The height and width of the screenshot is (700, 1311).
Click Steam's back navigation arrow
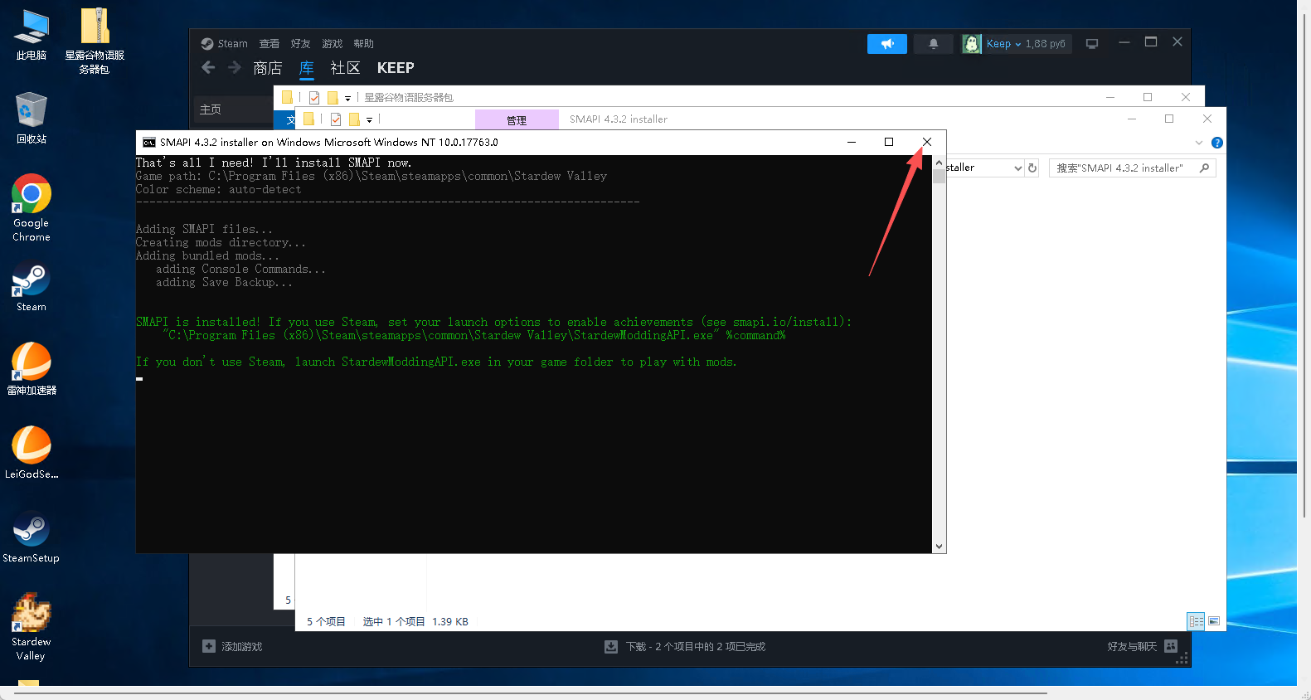pyautogui.click(x=209, y=68)
